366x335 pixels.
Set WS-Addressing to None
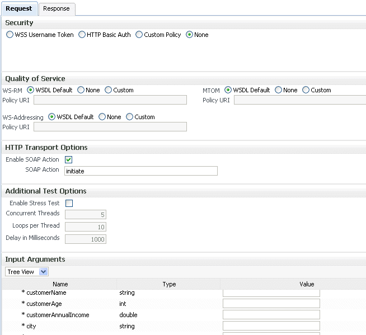pyautogui.click(x=102, y=117)
